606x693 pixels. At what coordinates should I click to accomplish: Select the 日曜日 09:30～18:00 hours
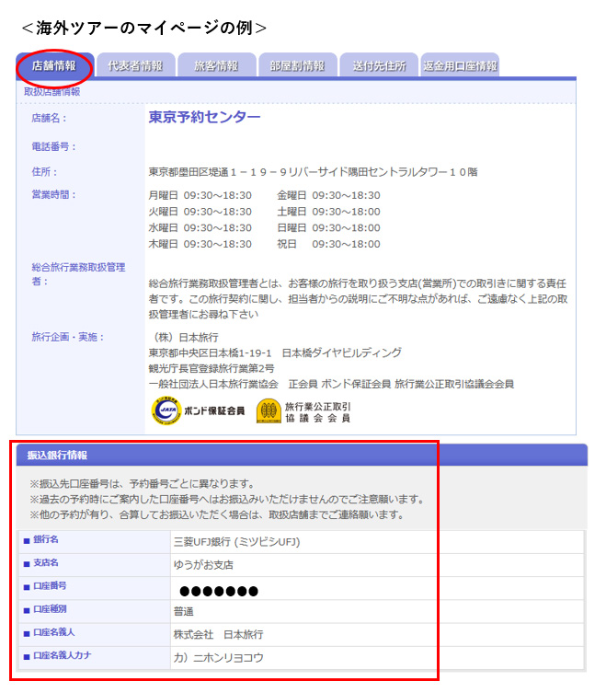pyautogui.click(x=328, y=228)
